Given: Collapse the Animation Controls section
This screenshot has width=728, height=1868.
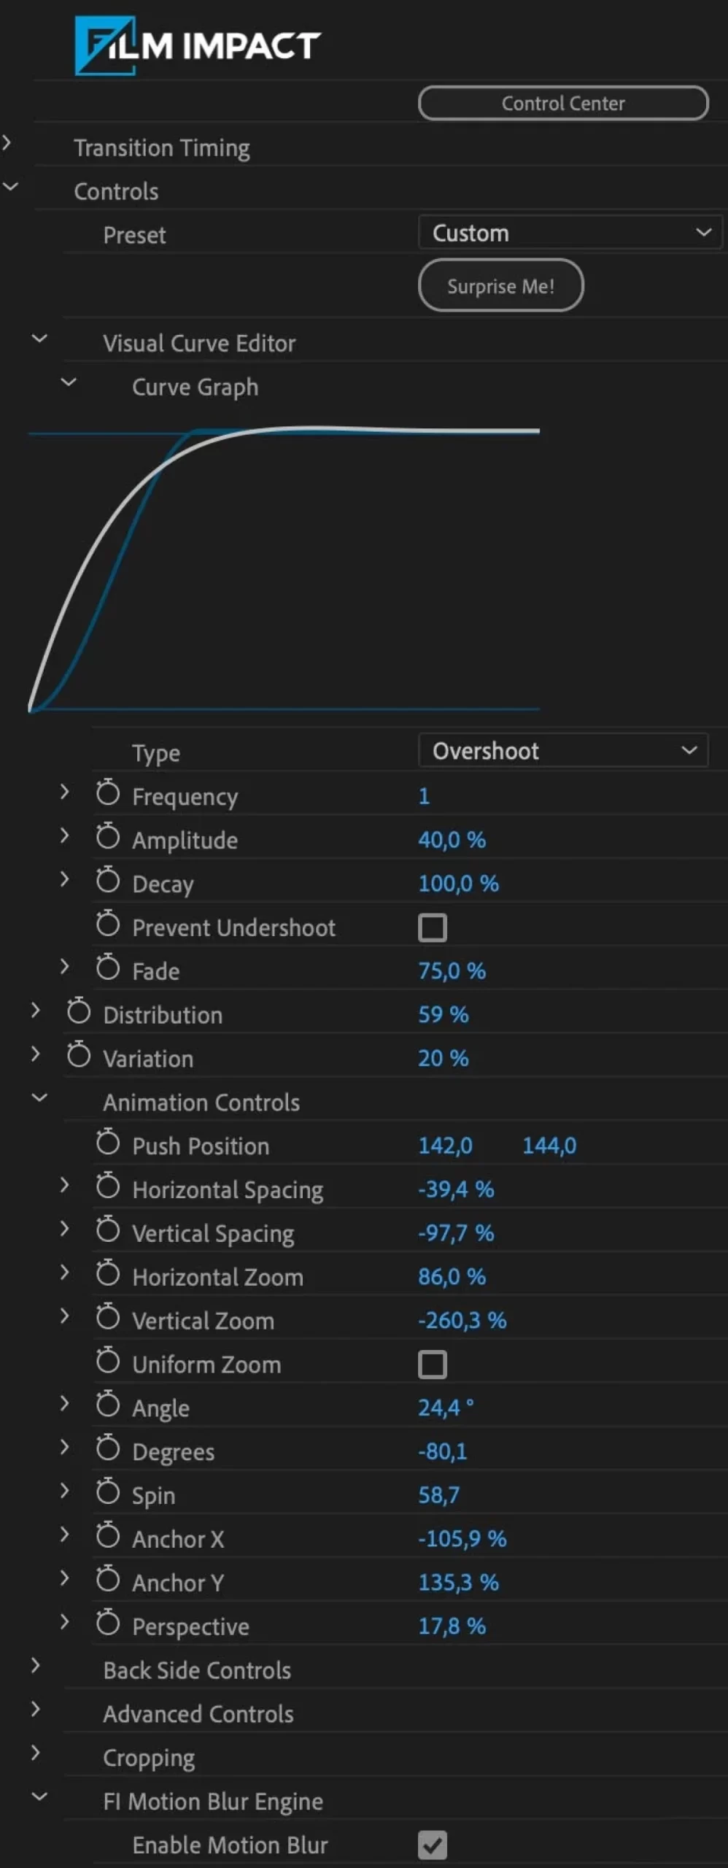Looking at the screenshot, I should pos(39,1098).
